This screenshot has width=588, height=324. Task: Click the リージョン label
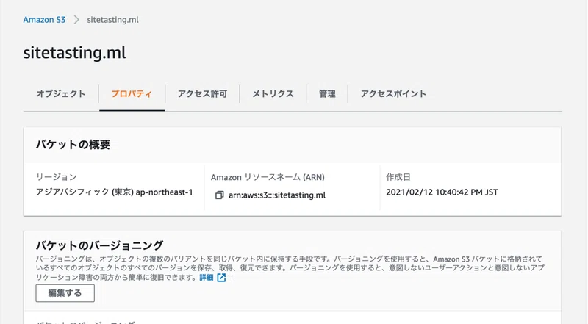57,177
